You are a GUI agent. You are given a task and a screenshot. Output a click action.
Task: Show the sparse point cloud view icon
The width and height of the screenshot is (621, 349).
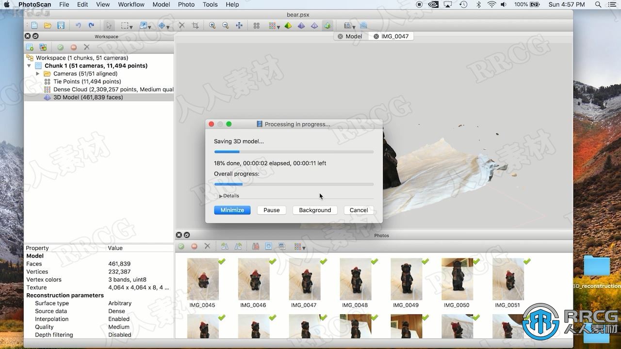(x=256, y=25)
